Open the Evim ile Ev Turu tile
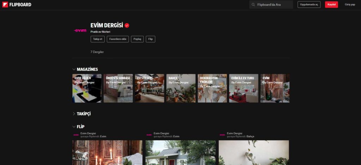 244,88
